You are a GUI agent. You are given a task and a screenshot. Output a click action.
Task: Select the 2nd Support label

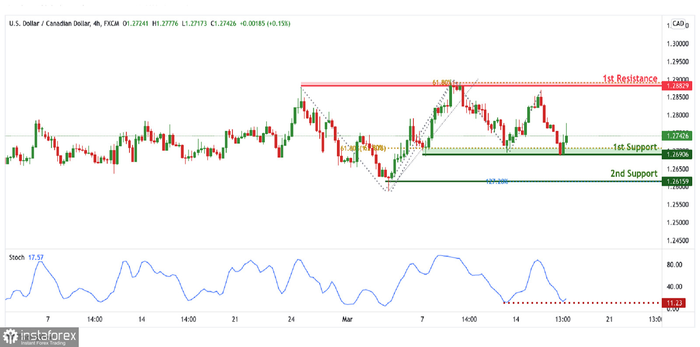click(634, 173)
